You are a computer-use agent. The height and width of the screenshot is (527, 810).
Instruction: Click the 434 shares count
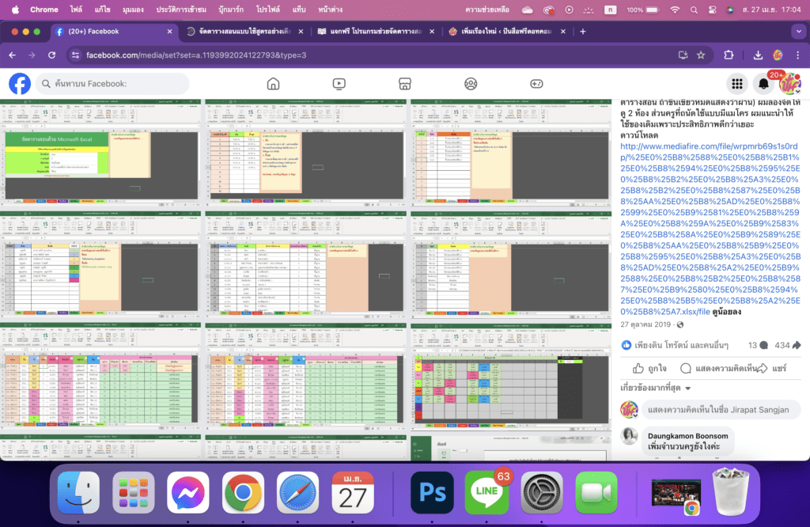pyautogui.click(x=787, y=345)
